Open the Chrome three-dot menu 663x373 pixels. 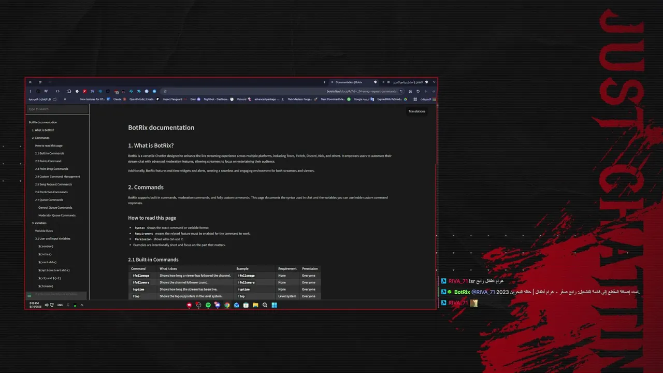point(30,91)
